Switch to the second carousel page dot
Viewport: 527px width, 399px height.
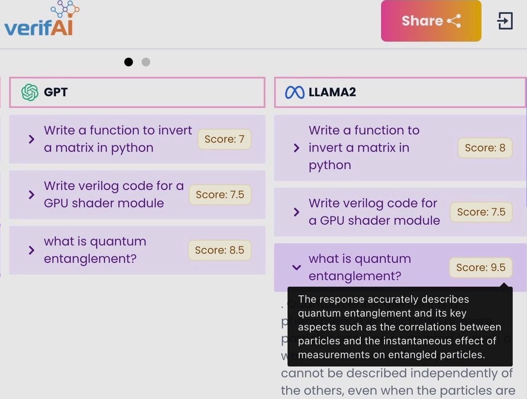click(146, 62)
